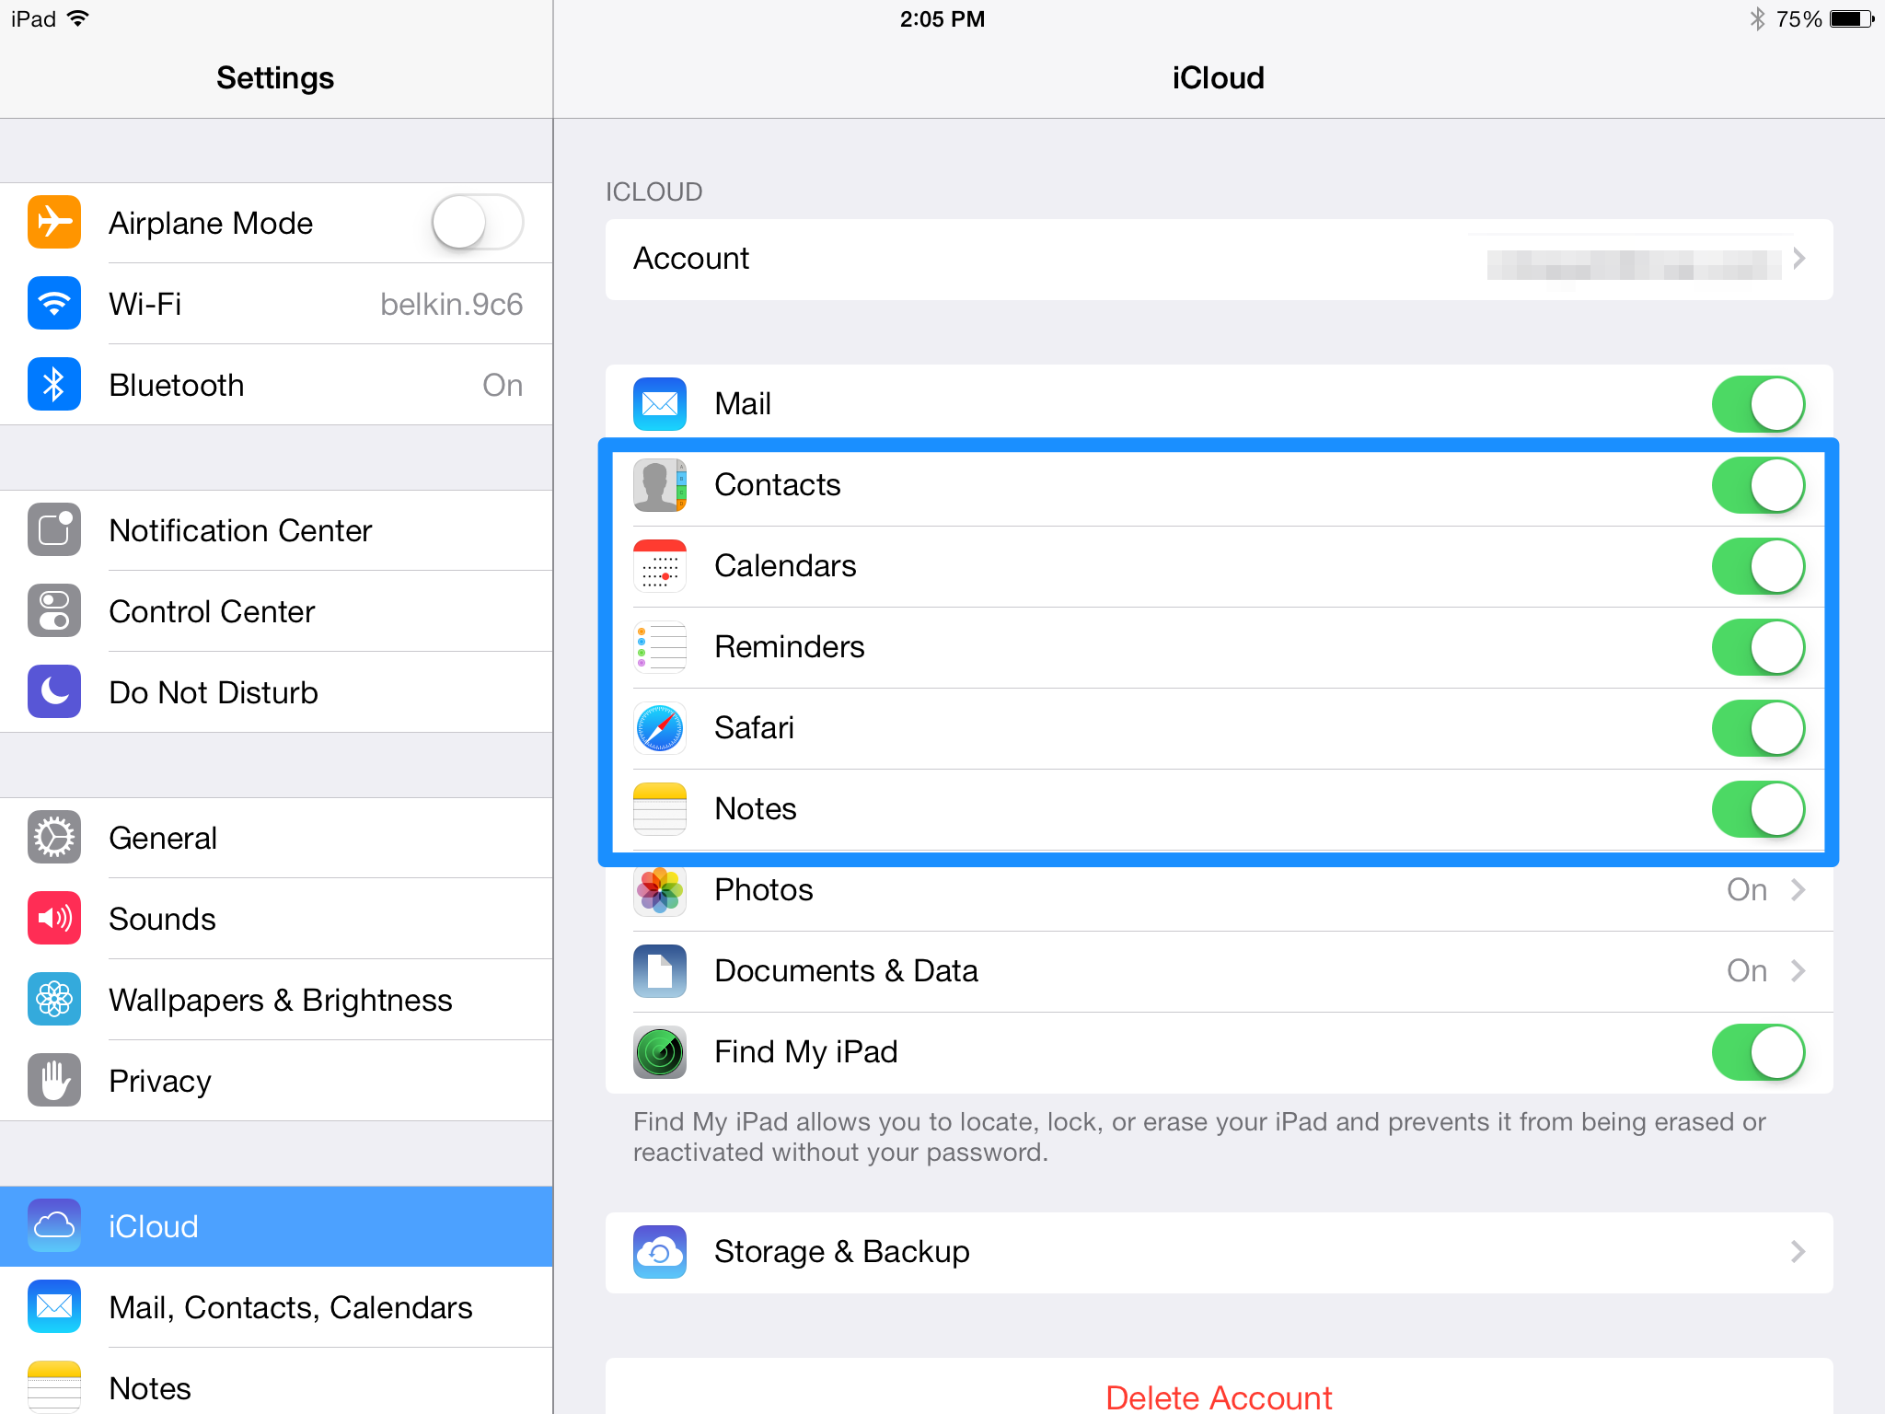Screen dimensions: 1885x1414
Task: Turn off Find My iPad switch
Action: coord(1757,1052)
